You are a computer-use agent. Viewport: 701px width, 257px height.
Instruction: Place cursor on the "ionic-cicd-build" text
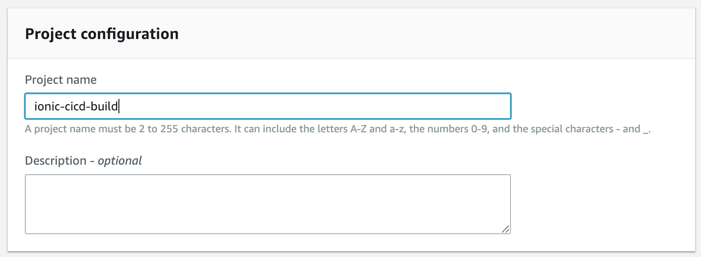(x=76, y=106)
